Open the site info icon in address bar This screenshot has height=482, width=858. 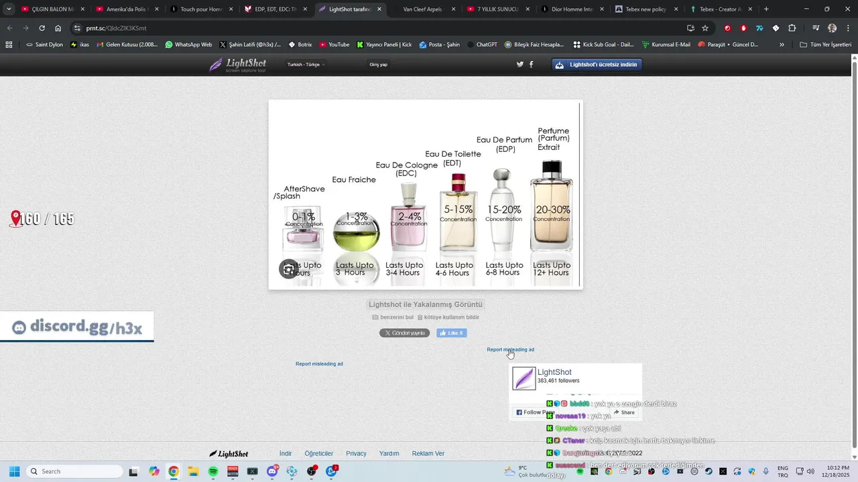click(x=77, y=28)
